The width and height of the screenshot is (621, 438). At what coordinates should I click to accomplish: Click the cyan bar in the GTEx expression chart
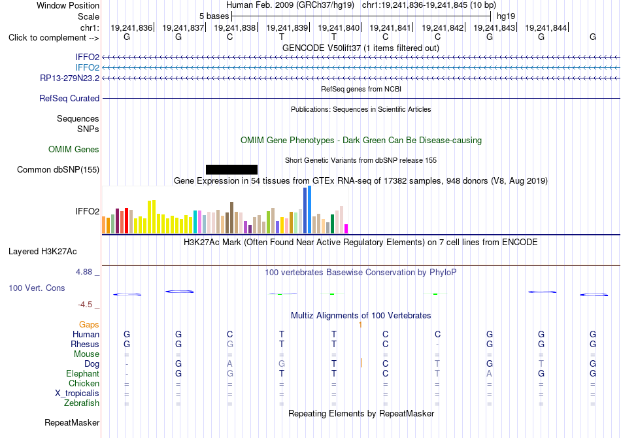[x=195, y=222]
